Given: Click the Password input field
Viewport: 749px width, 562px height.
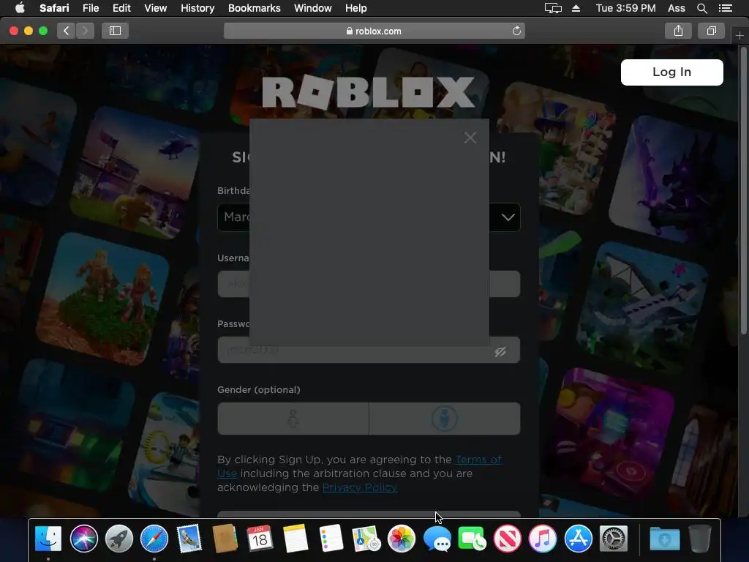Looking at the screenshot, I should [x=369, y=350].
